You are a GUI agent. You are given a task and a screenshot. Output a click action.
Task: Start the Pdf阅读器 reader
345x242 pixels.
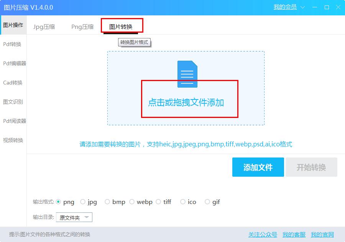point(13,121)
